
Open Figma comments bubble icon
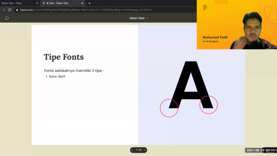tap(7, 18)
